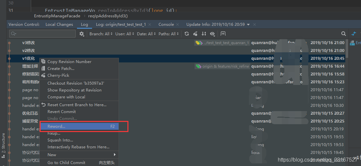Click the 2019/10/16 15:23 commit date
Screen dimensions: 361x166
coord(327,82)
